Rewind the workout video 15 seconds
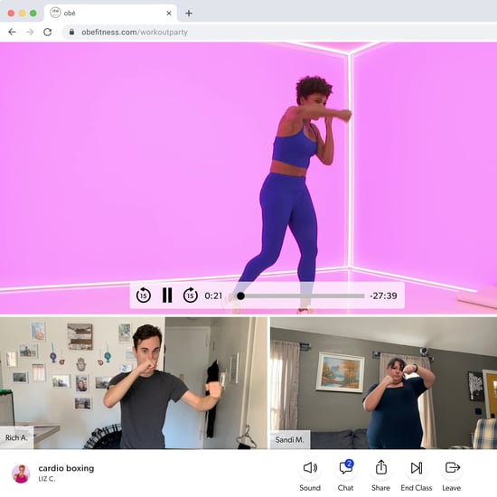Screen dimensions: 497x497 (x=144, y=295)
